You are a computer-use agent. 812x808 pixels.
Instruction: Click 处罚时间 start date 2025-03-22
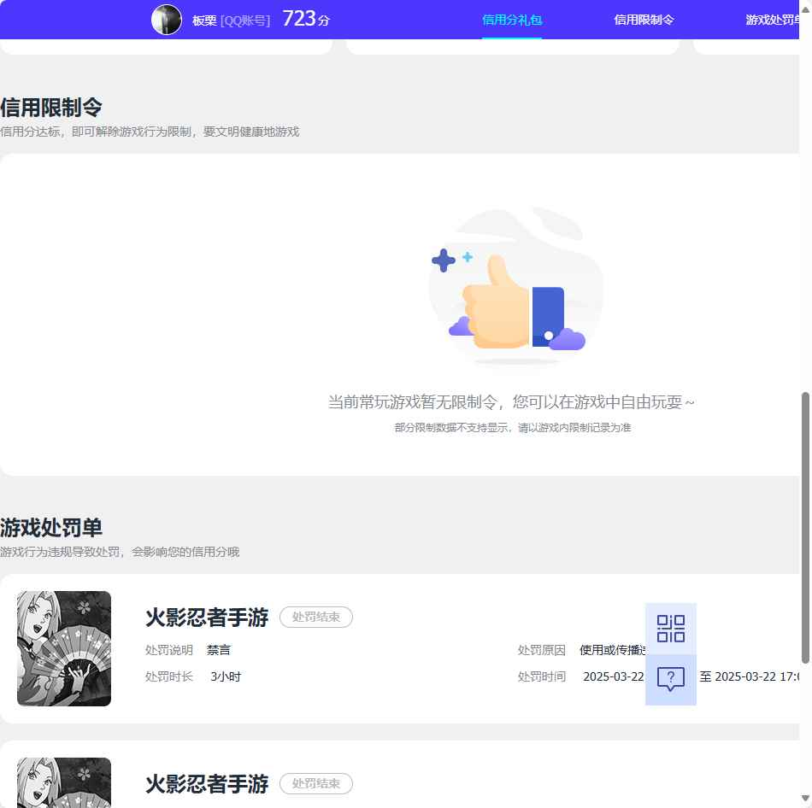click(614, 676)
